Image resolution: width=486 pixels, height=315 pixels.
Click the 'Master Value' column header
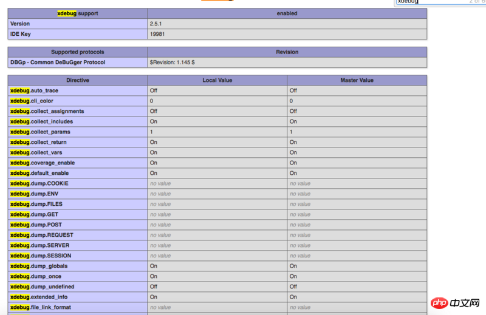click(x=357, y=80)
